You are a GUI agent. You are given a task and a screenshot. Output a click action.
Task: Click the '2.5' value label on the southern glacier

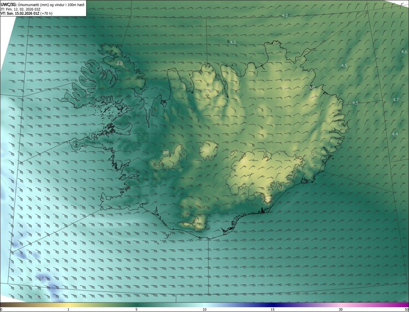(198, 220)
